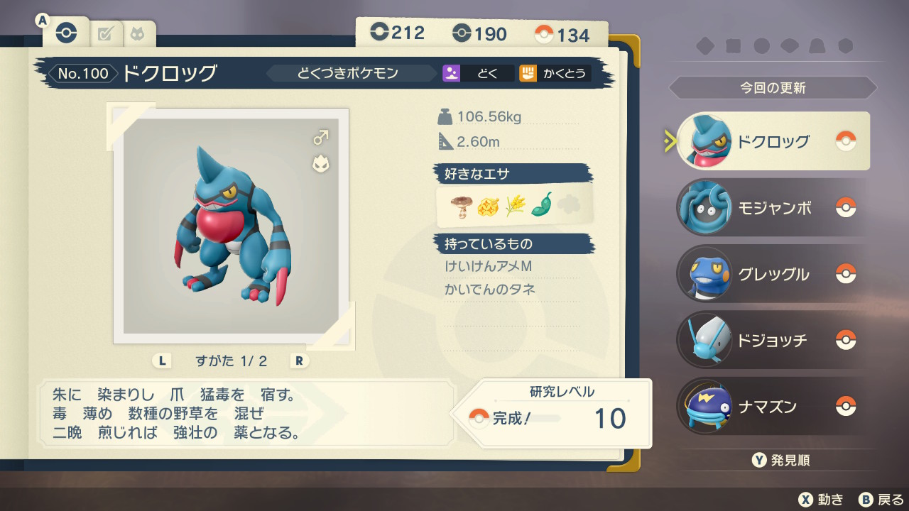Click the green bean food icon
The height and width of the screenshot is (511, 909).
point(541,204)
